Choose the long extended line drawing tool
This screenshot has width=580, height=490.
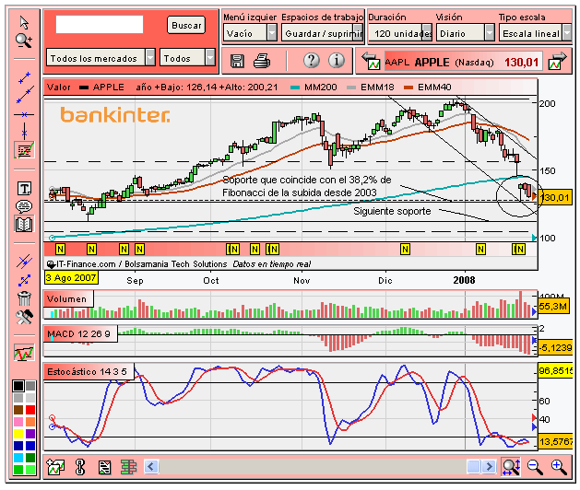pyautogui.click(x=25, y=95)
